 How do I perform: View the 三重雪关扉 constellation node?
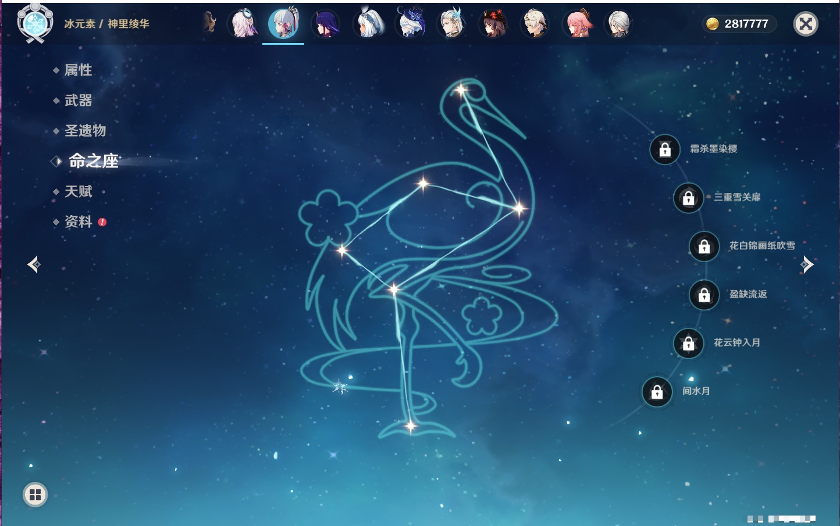[688, 198]
